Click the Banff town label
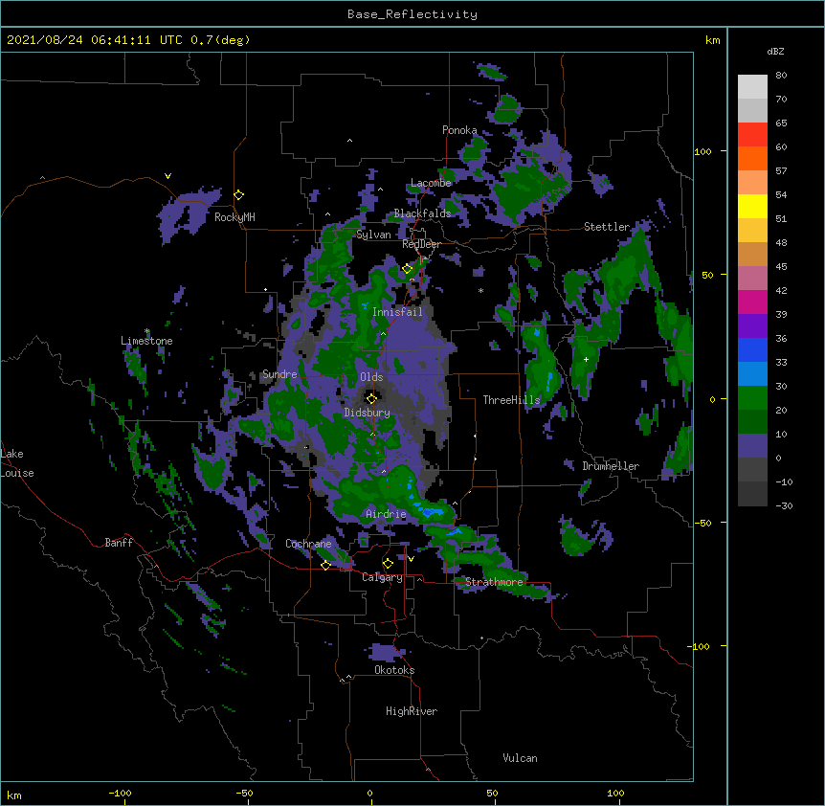 point(119,543)
